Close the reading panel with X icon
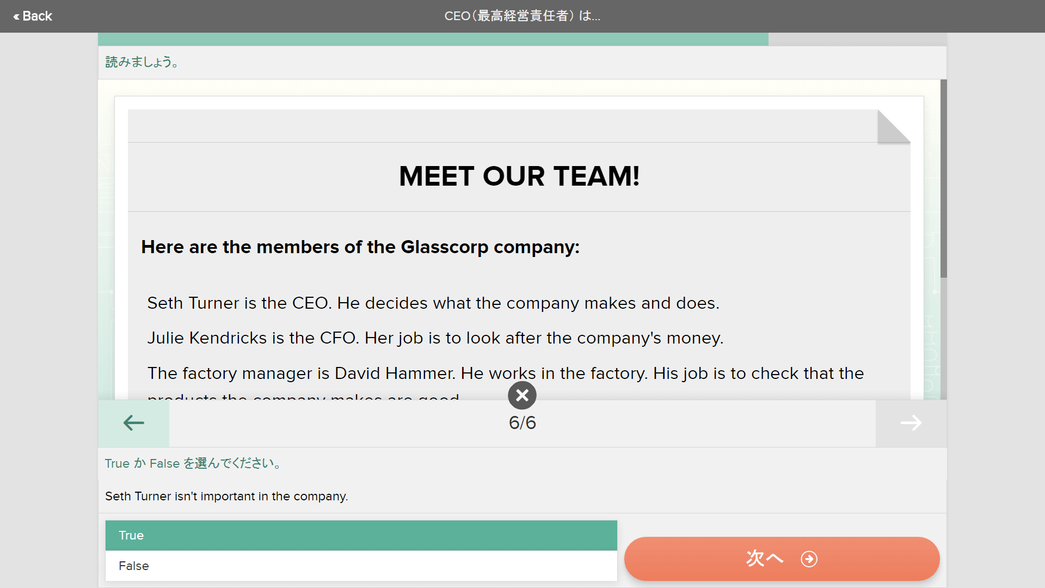1045x588 pixels. 522,395
